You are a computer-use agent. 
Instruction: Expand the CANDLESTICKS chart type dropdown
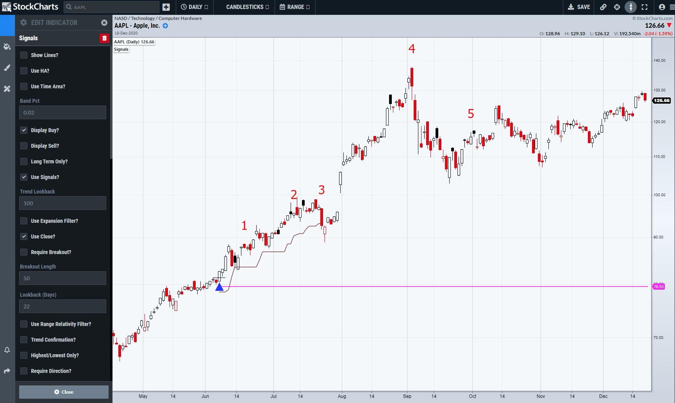(247, 7)
